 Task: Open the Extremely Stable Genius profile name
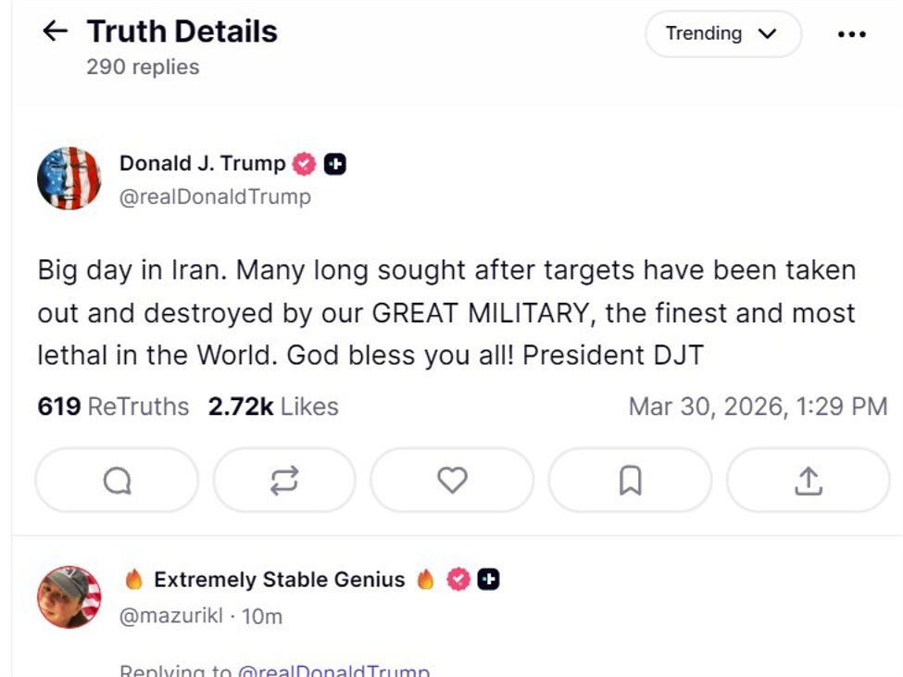pos(279,580)
